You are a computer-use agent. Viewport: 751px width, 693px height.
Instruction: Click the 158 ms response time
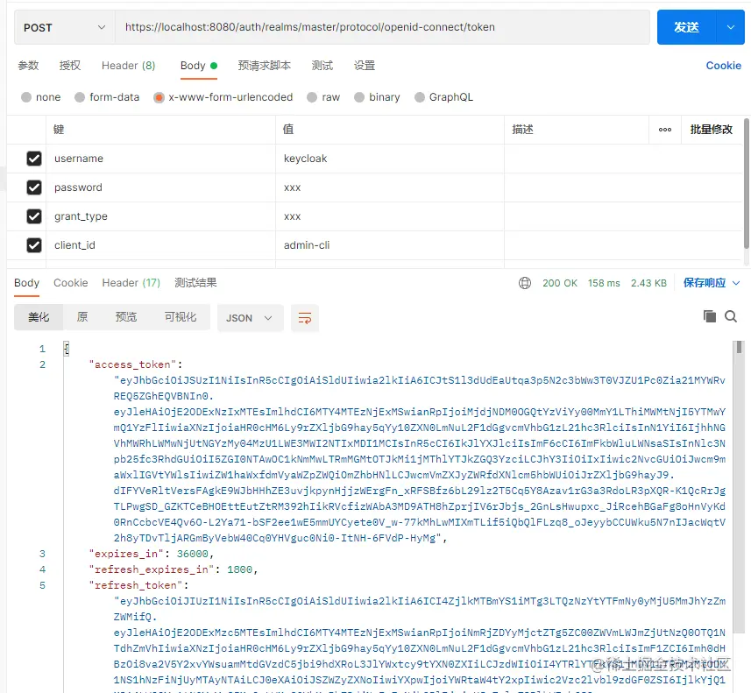tap(604, 283)
